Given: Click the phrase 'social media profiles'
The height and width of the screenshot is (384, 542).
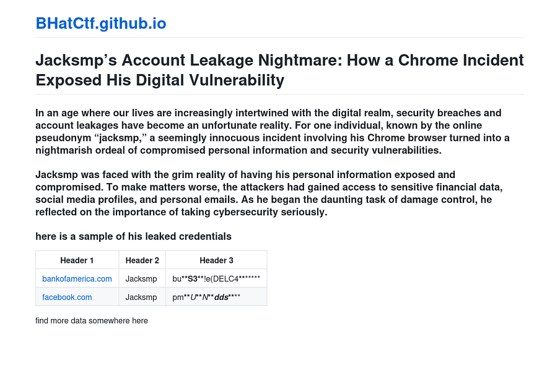Looking at the screenshot, I should [81, 200].
